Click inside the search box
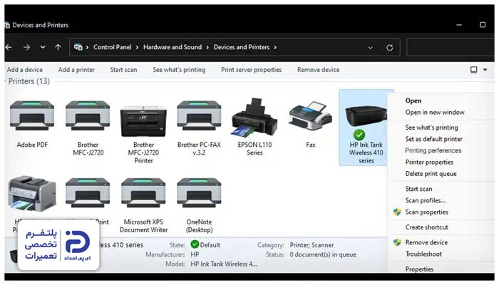This screenshot has width=499, height=285. (451, 48)
